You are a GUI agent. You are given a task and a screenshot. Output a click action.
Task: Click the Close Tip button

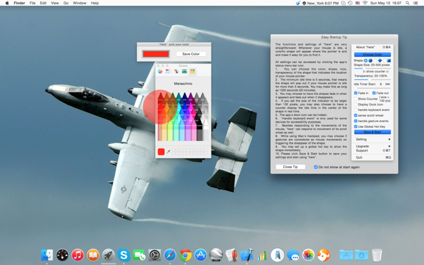[x=290, y=167]
